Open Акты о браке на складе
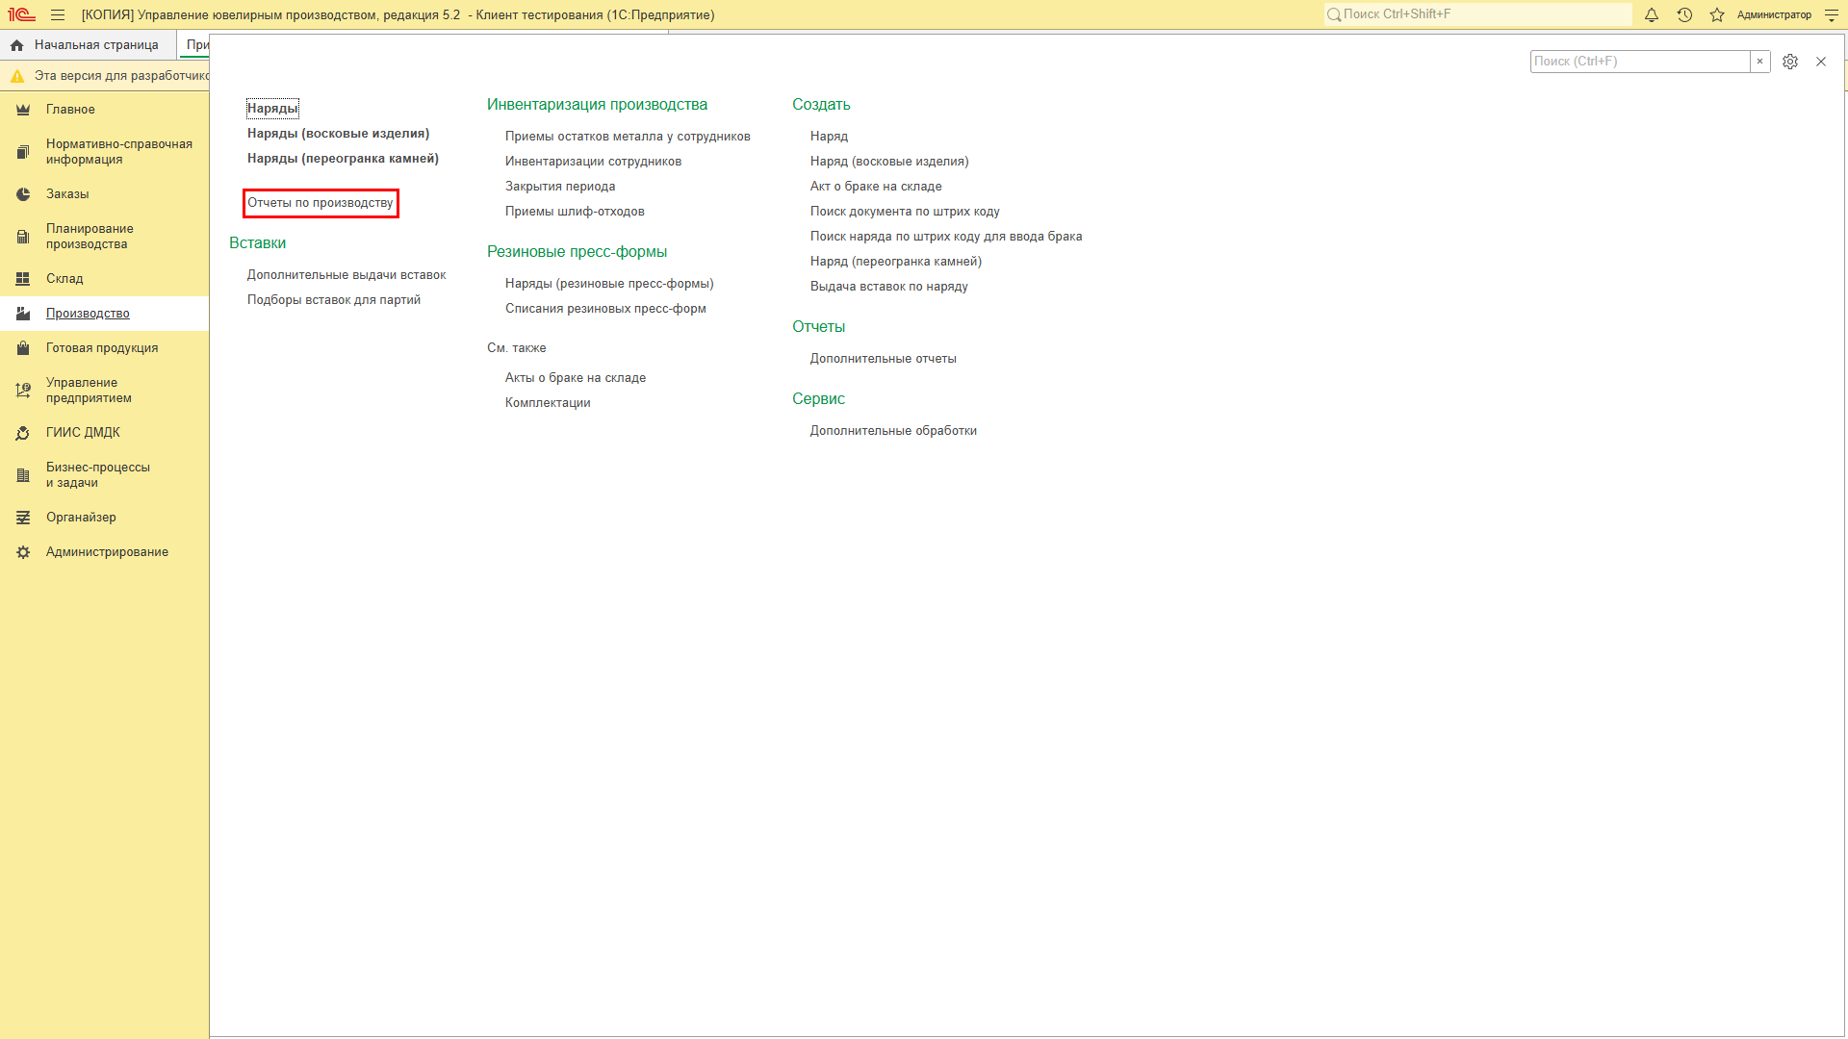 [x=576, y=378]
